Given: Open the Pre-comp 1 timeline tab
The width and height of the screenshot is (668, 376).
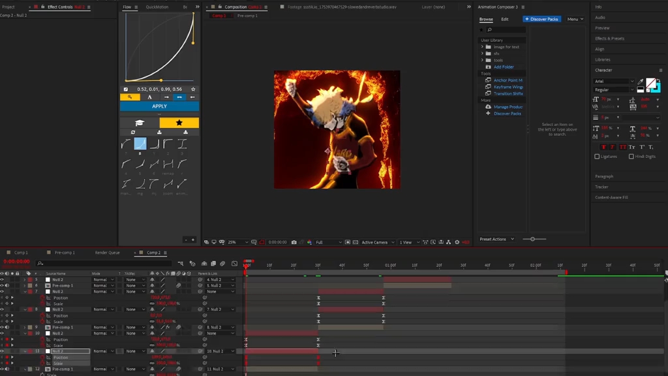Looking at the screenshot, I should [65, 253].
